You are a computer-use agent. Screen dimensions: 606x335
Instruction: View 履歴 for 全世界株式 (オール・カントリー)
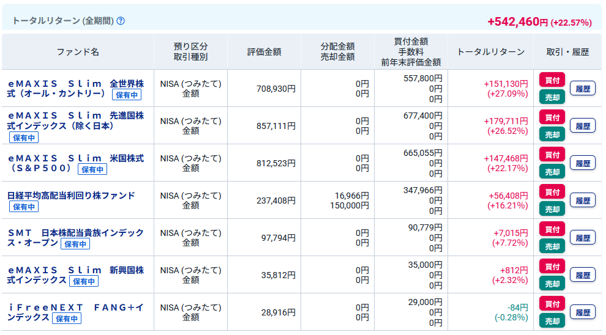pos(582,89)
